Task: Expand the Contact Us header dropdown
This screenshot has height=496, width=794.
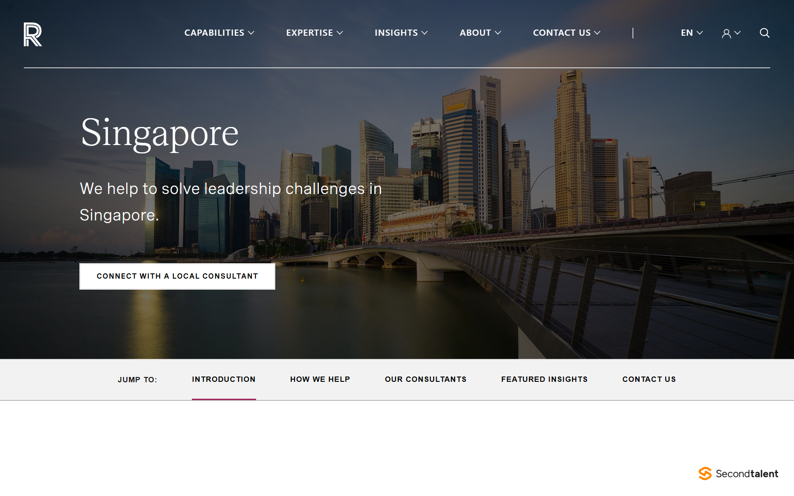Action: coord(566,33)
